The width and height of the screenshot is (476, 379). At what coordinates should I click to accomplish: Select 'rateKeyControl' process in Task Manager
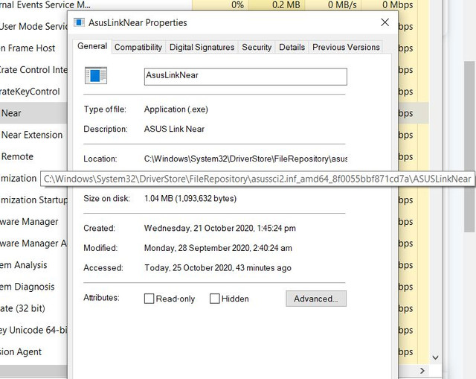33,92
